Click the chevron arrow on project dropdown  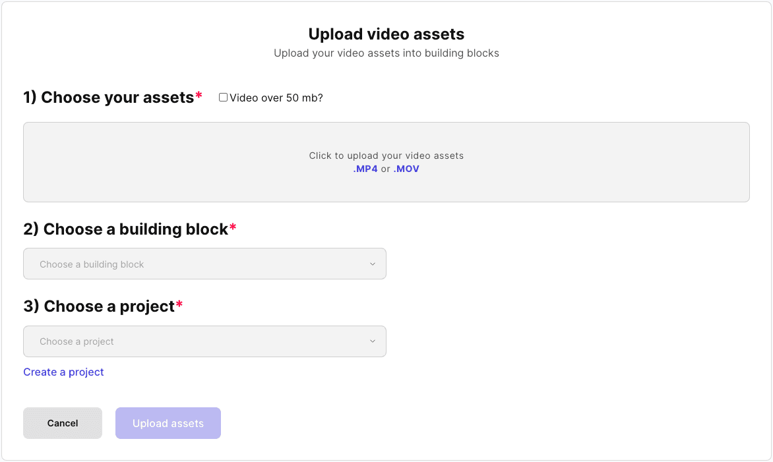372,341
